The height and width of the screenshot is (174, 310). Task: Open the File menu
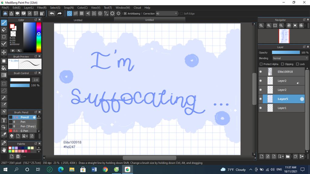5,8
